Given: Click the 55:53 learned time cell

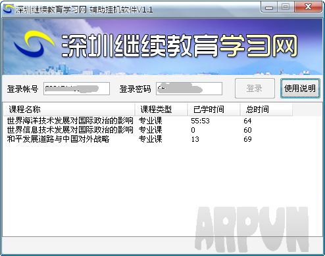Looking at the screenshot, I should [200, 121].
